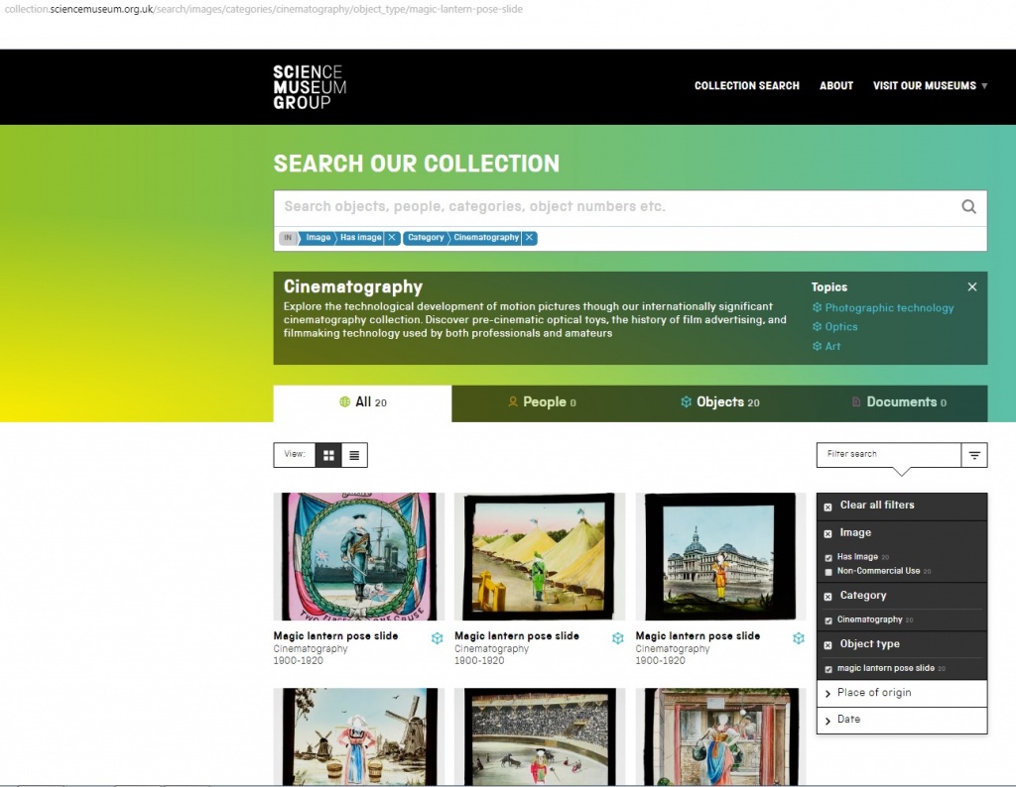Click the Image filter section heading
The width and height of the screenshot is (1016, 787).
point(855,532)
